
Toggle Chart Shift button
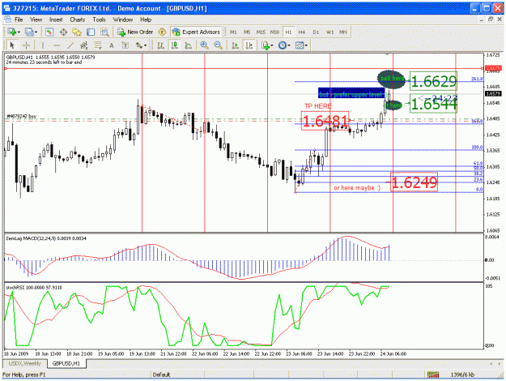pyautogui.click(x=249, y=45)
